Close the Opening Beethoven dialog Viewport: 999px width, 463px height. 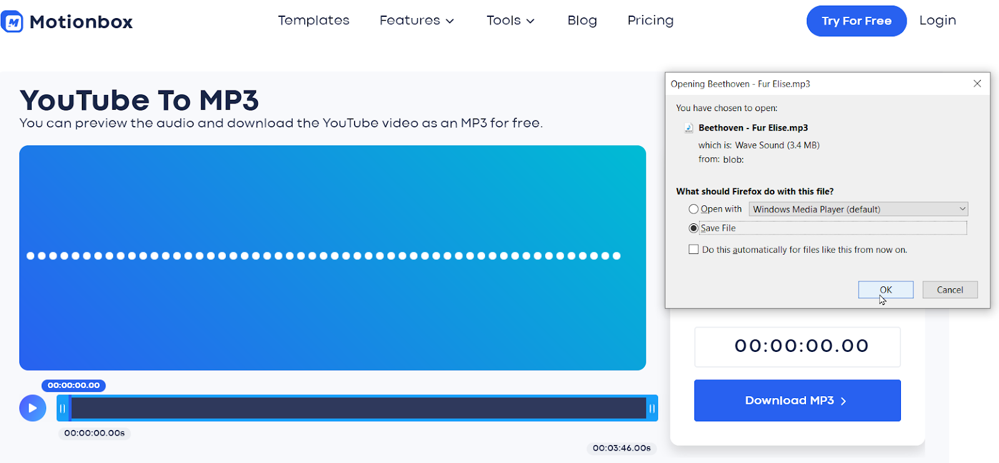click(x=977, y=84)
